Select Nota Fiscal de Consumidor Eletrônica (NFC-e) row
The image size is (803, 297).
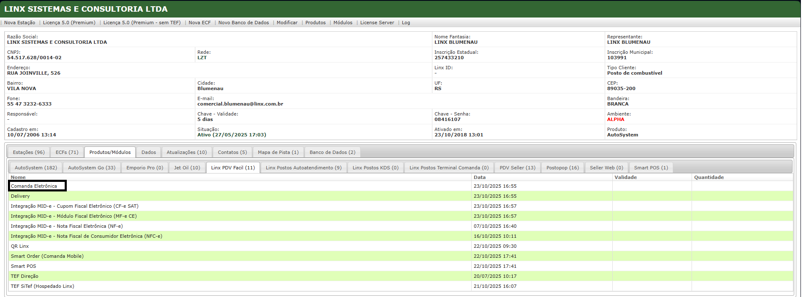[x=401, y=236]
